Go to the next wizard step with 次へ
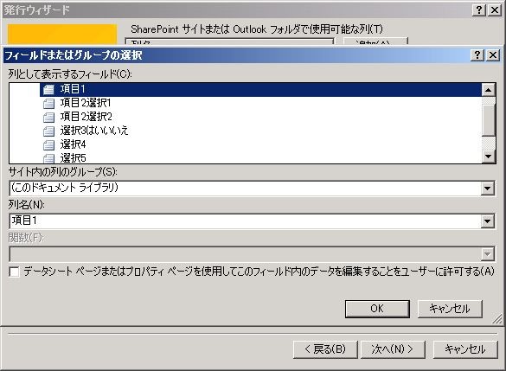The width and height of the screenshot is (506, 371). [393, 349]
